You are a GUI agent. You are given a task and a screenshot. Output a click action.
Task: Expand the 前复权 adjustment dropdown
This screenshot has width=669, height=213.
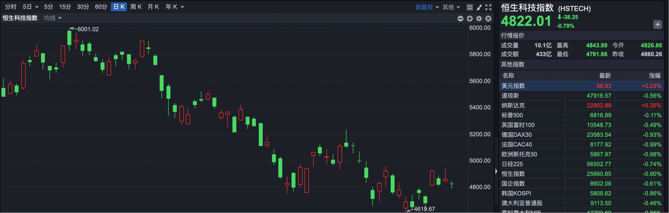point(427,7)
